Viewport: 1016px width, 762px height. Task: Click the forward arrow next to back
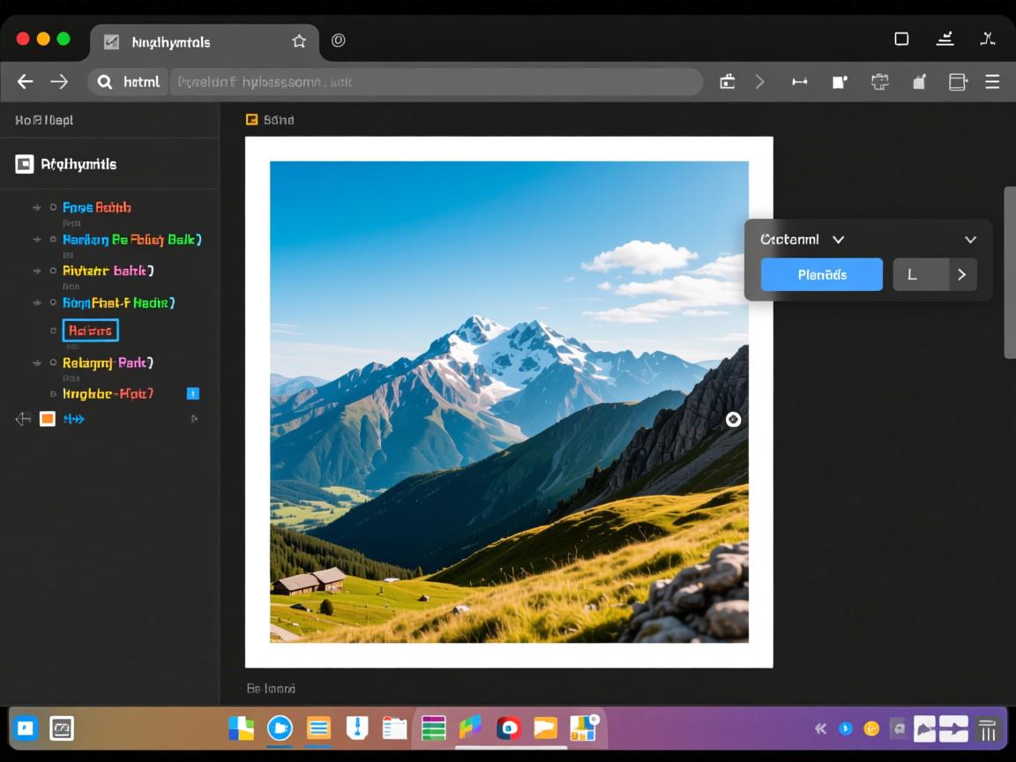pos(59,82)
